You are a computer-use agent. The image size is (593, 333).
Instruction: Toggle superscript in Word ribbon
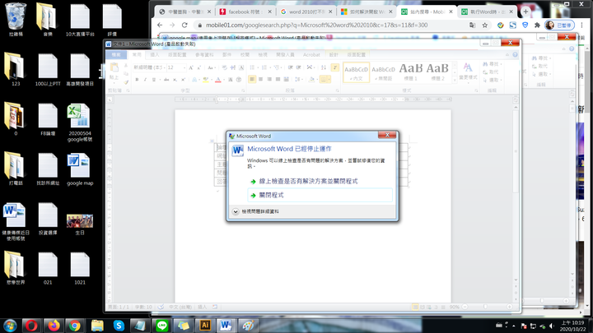tap(183, 80)
